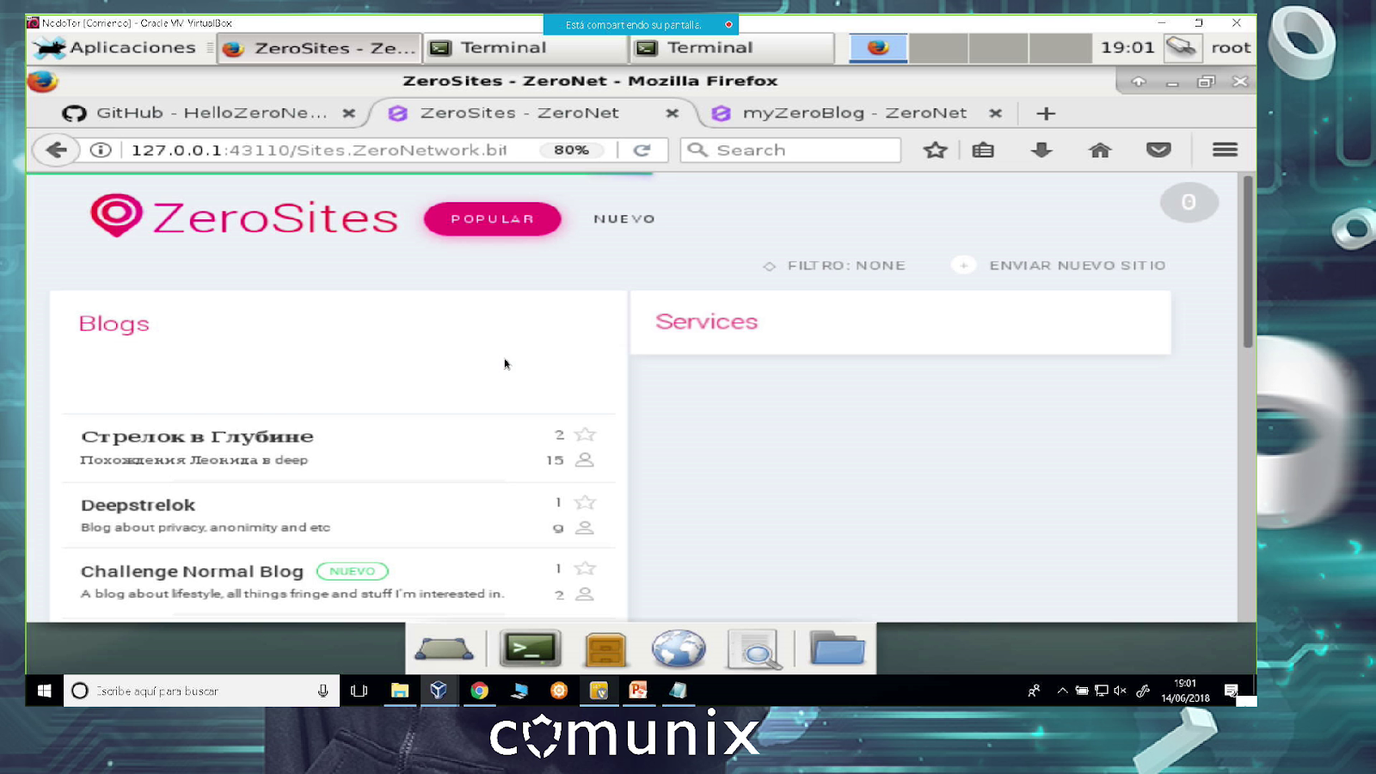Viewport: 1376px width, 774px height.
Task: Switch to the first Terminal task
Action: (x=525, y=48)
